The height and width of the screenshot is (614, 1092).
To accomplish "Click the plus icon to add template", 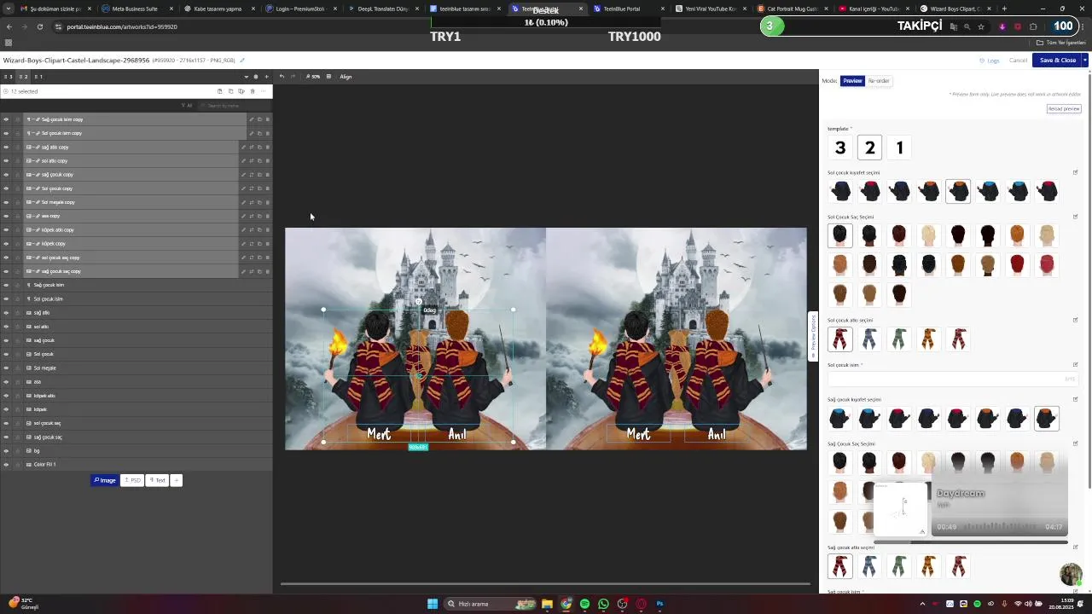I will pyautogui.click(x=266, y=77).
